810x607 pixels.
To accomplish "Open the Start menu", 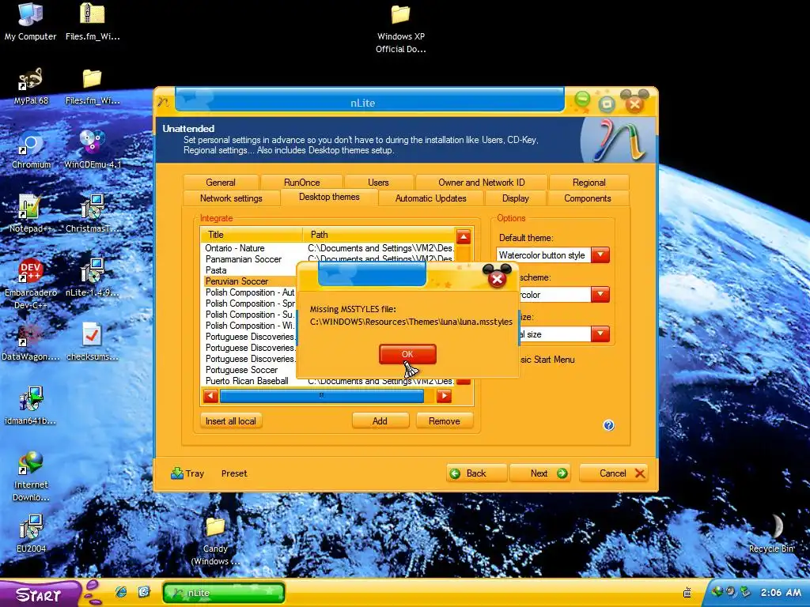I will [40, 594].
